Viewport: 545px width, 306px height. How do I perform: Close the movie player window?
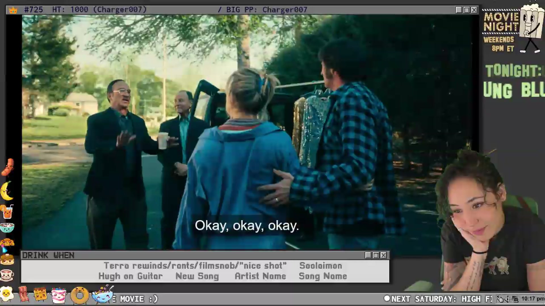pyautogui.click(x=474, y=10)
